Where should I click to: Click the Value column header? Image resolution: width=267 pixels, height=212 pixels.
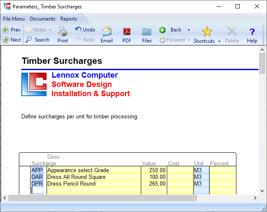tap(149, 163)
